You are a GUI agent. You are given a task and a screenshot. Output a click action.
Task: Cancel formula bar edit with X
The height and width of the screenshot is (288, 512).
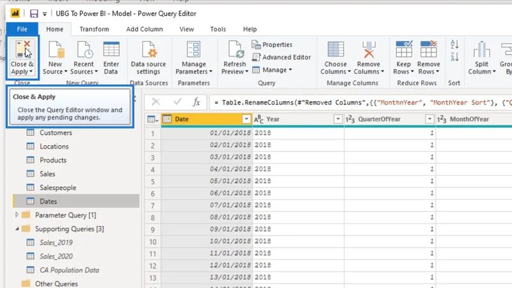click(156, 102)
